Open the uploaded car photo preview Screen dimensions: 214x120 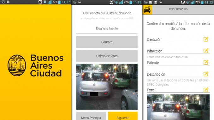coord(107,87)
